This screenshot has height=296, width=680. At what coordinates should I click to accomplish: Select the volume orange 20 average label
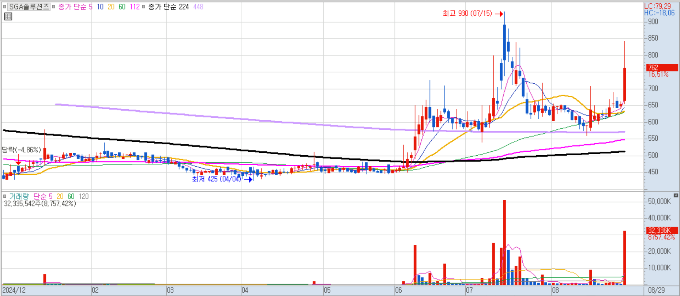[x=60, y=196]
